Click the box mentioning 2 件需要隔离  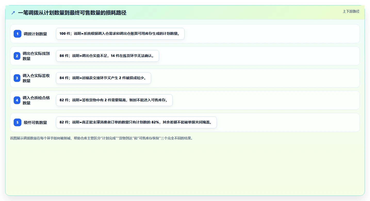(114, 100)
